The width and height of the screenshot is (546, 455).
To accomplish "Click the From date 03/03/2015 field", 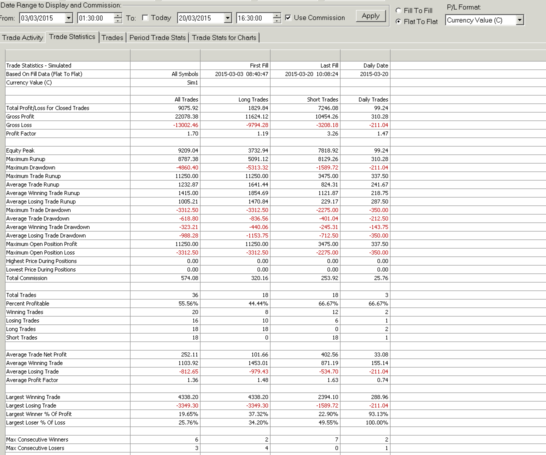I will [42, 18].
